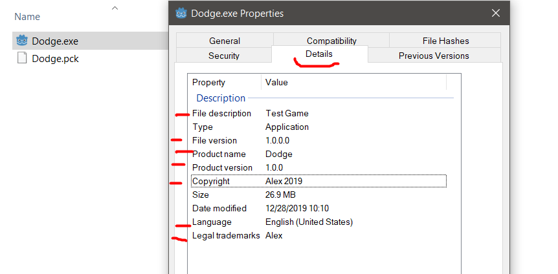Select the Dodge.pck file
The width and height of the screenshot is (558, 274).
coord(55,58)
